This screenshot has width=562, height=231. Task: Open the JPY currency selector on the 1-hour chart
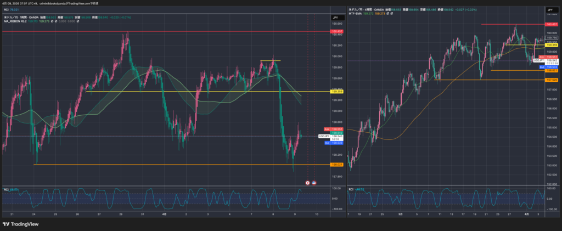[335, 18]
